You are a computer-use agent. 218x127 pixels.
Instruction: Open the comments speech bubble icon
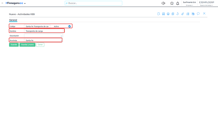pos(198,14)
